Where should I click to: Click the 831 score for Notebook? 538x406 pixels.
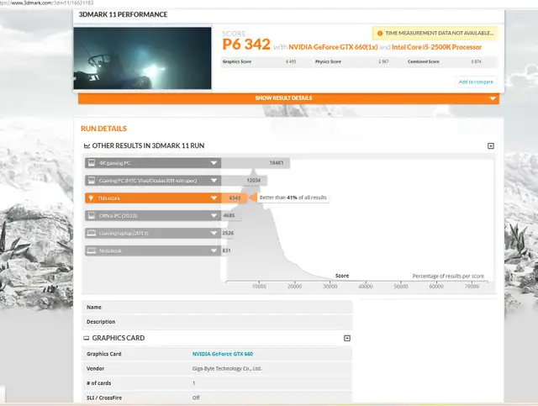coord(226,250)
